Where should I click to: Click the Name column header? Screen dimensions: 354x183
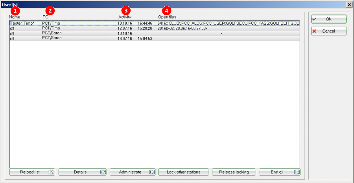15,17
